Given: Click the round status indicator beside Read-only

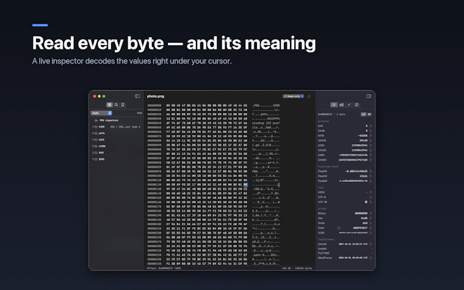Looking at the screenshot, I should (309, 96).
